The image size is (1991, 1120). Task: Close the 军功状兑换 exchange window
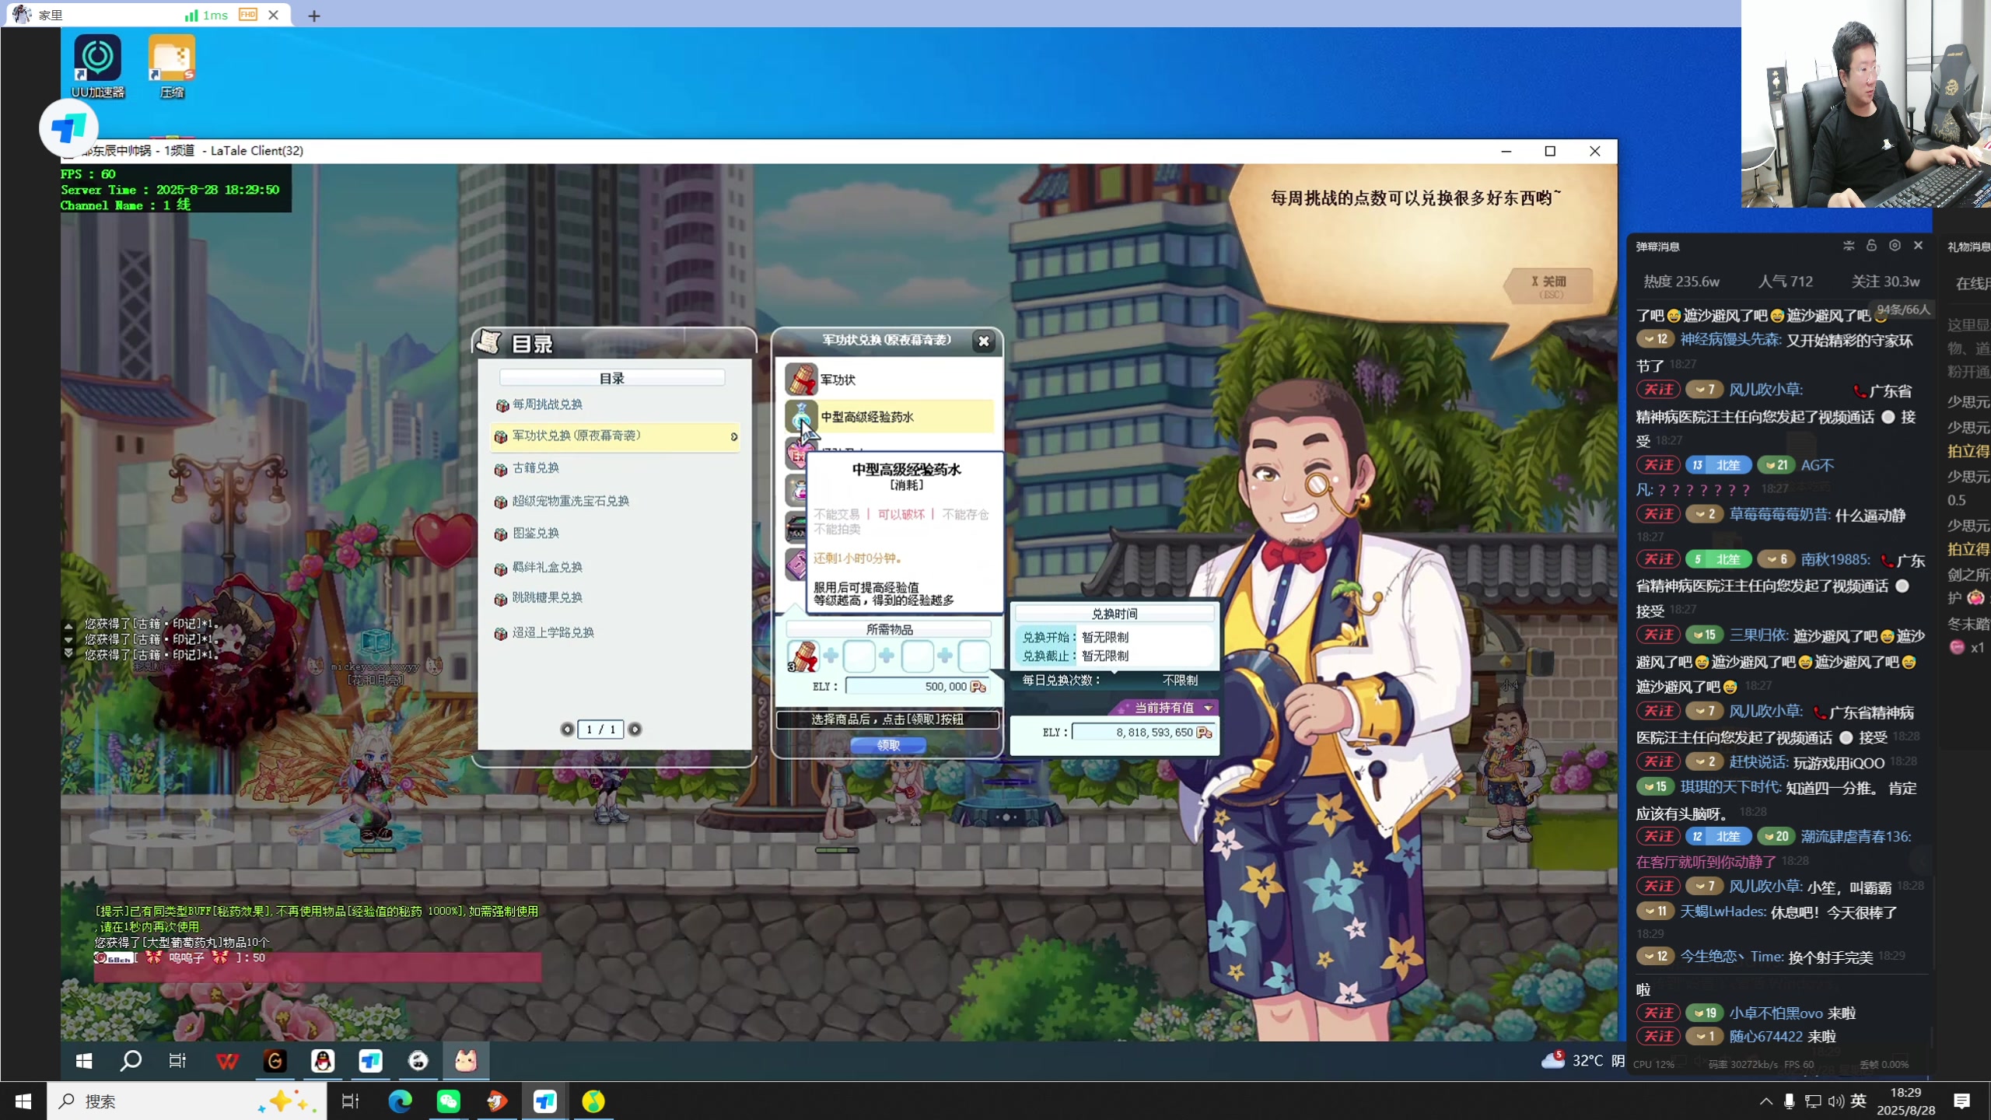pos(984,341)
